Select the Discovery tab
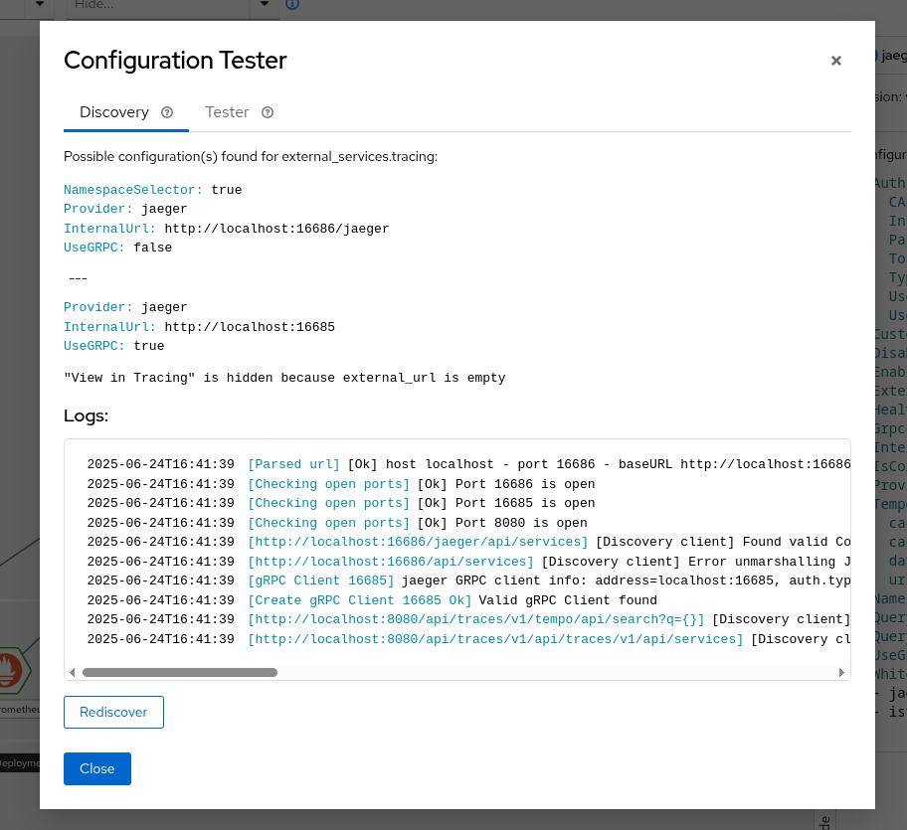The height and width of the screenshot is (830, 907). [114, 112]
